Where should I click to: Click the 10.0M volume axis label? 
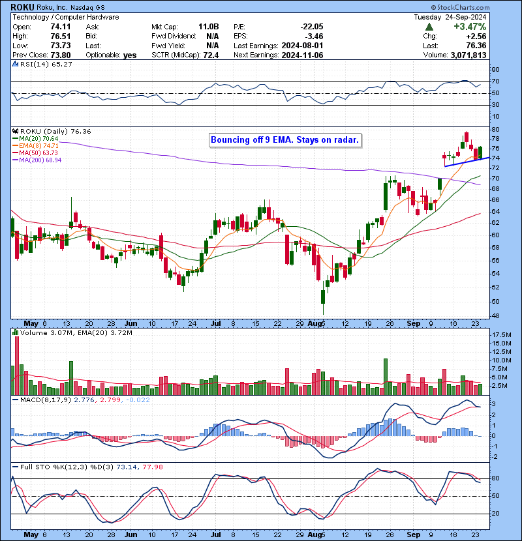coord(502,360)
